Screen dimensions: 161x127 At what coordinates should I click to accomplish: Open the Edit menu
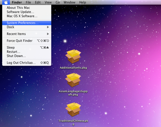click(38, 2)
